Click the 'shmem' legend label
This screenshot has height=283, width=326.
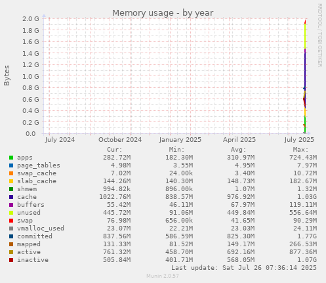click(x=27, y=189)
